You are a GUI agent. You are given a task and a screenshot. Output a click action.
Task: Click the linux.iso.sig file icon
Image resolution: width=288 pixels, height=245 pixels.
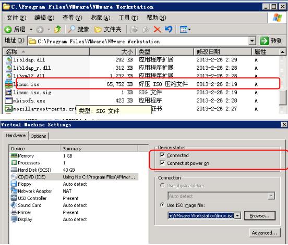(x=9, y=93)
